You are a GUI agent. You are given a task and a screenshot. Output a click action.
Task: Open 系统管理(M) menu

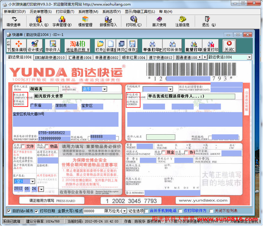coord(88,12)
